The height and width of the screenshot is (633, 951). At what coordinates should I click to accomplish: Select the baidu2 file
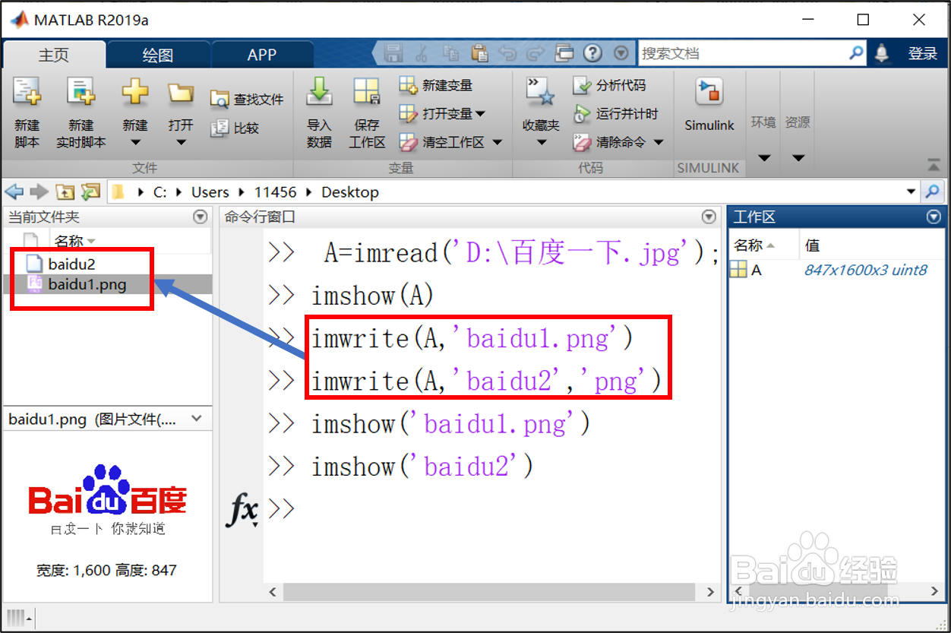71,264
